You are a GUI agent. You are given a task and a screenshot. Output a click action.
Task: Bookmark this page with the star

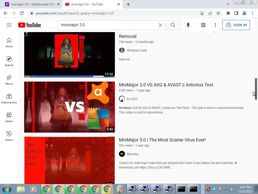click(218, 13)
